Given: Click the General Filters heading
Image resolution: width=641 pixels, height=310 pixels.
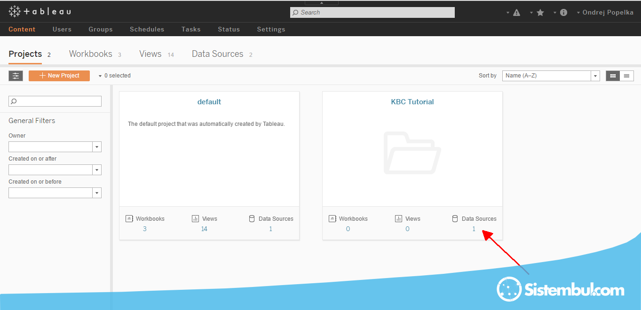Looking at the screenshot, I should click(x=32, y=121).
